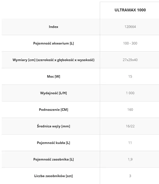Click the hose diameter value 16/22

130,126
